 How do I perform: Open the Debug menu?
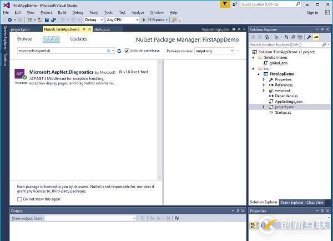pyautogui.click(x=78, y=13)
